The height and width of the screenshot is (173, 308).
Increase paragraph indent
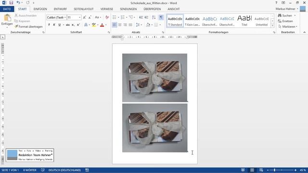click(x=146, y=17)
